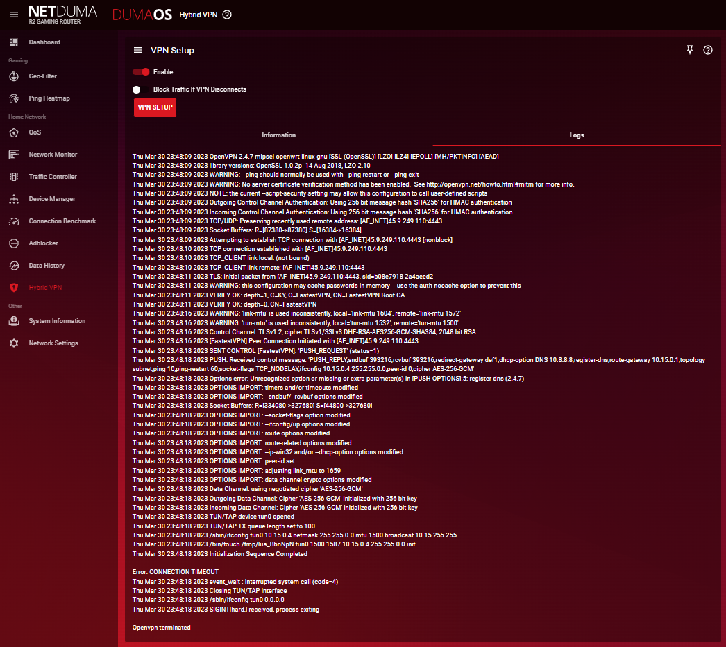Image resolution: width=726 pixels, height=647 pixels.
Task: Pin the VPN Setup panel
Action: pos(689,50)
